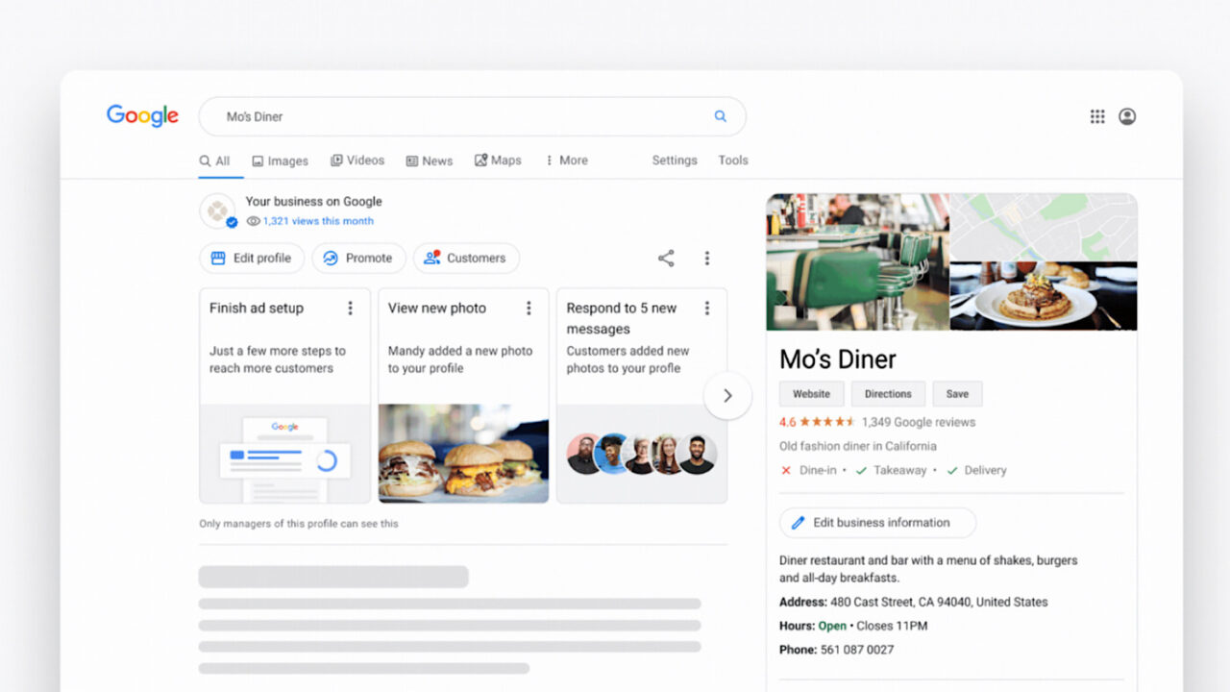Expand the More search menu
The height and width of the screenshot is (692, 1230).
[x=566, y=161]
